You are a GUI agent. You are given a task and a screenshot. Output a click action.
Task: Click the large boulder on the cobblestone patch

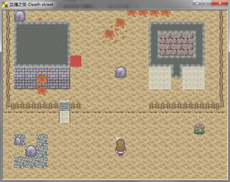(31, 151)
